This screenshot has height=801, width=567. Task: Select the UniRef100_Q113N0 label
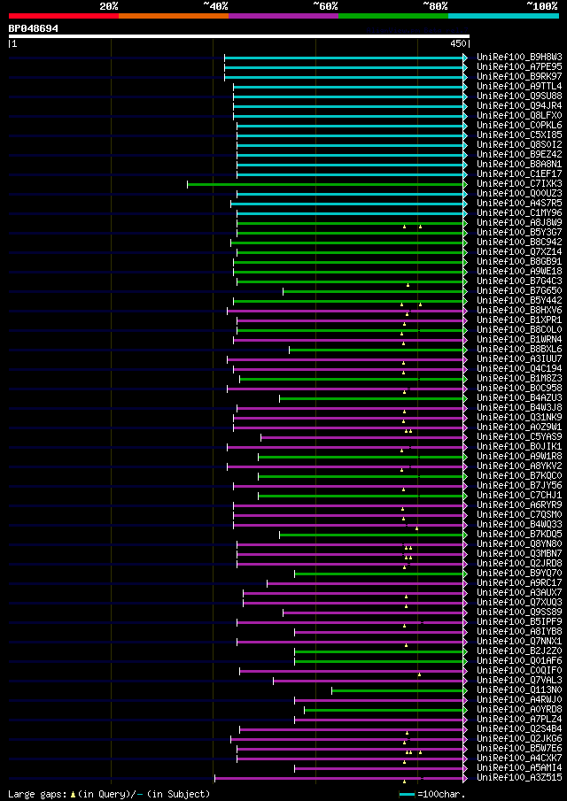(x=519, y=690)
